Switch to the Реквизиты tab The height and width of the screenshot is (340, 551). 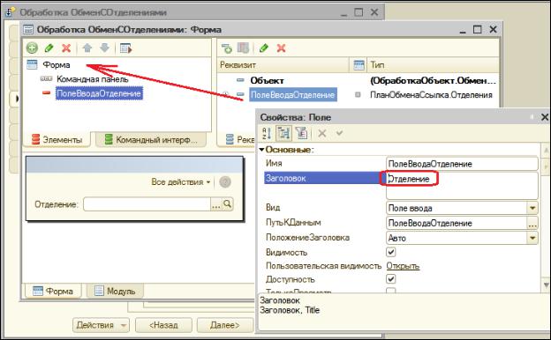tap(239, 140)
